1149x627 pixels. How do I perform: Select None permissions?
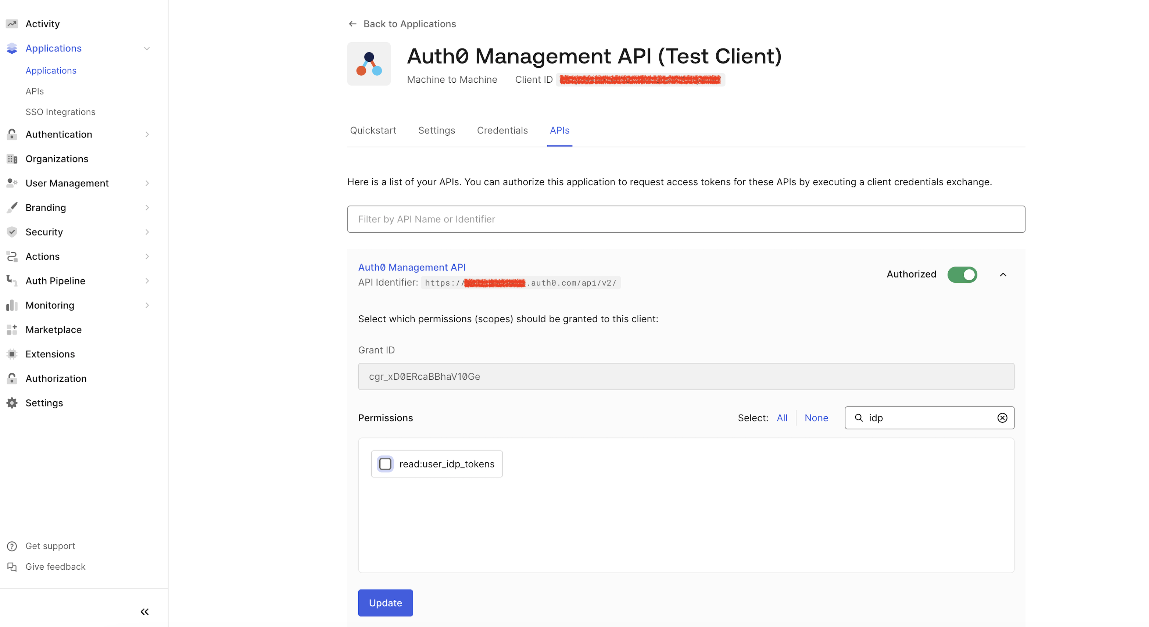816,418
